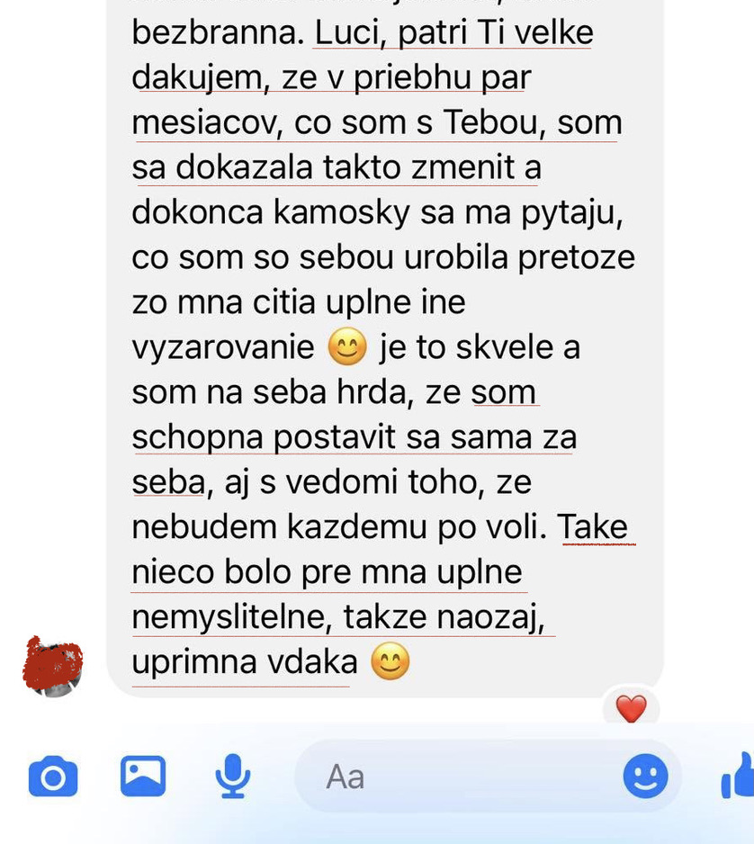Tap smiling emoji after 'vyzarovanie'
The width and height of the screenshot is (754, 844).
coord(347,346)
